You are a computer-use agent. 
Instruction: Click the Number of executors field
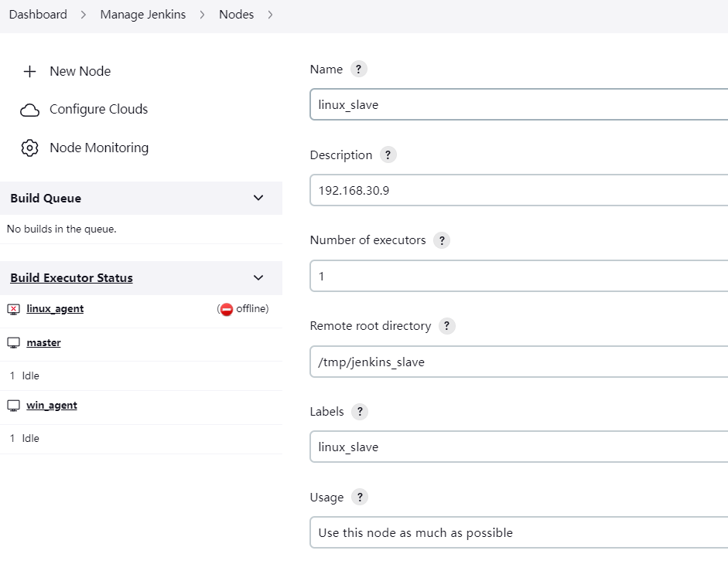519,276
